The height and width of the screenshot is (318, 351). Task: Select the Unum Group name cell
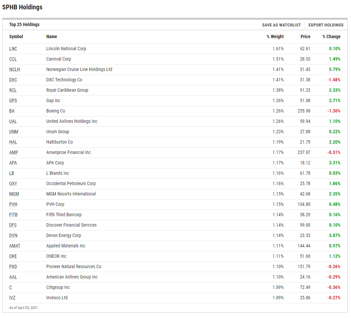(x=57, y=132)
